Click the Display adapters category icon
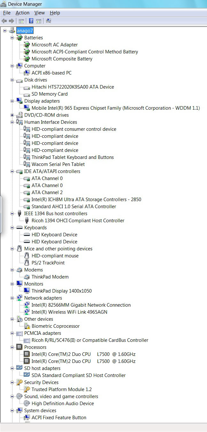The width and height of the screenshot is (207, 432). pyautogui.click(x=19, y=101)
